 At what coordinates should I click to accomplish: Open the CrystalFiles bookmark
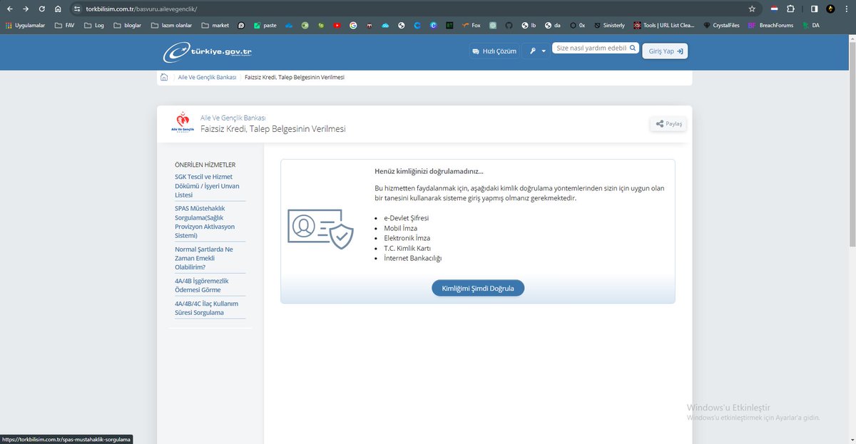(721, 25)
